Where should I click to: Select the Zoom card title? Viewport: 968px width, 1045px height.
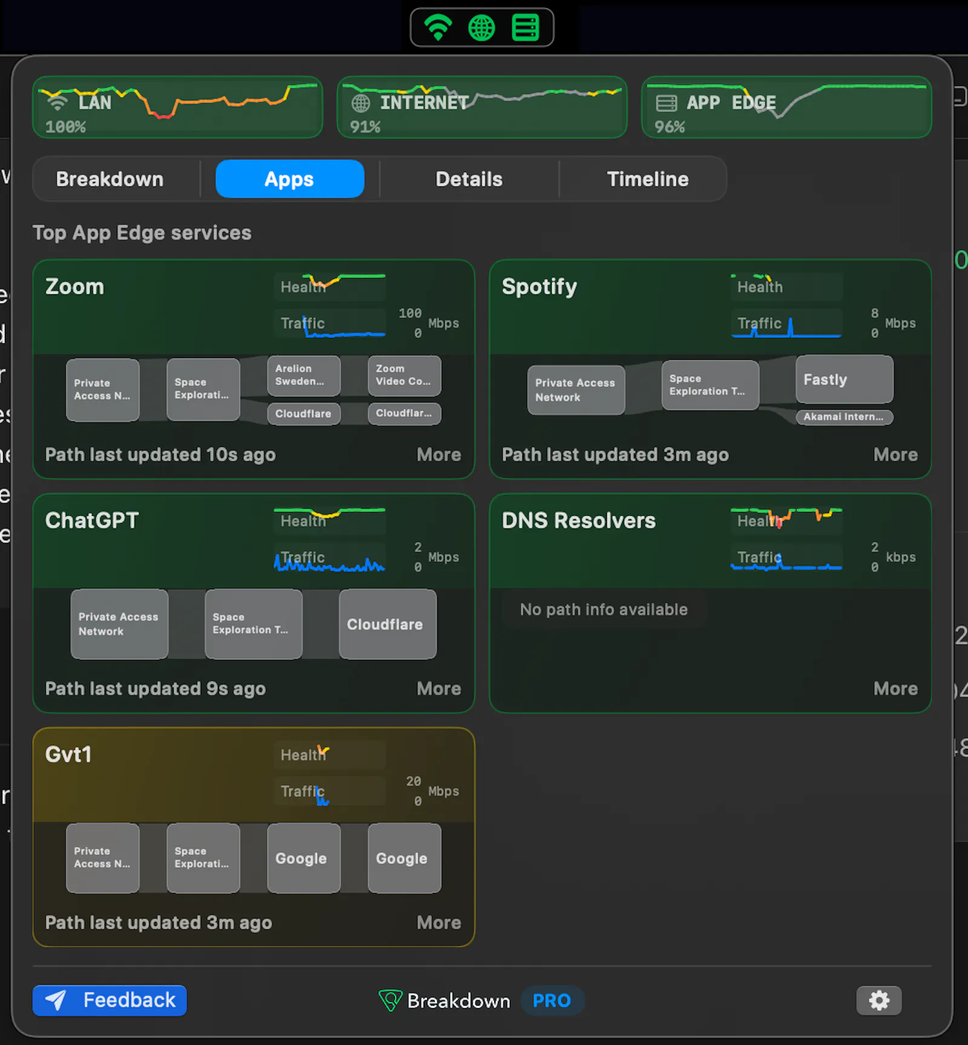click(x=75, y=286)
